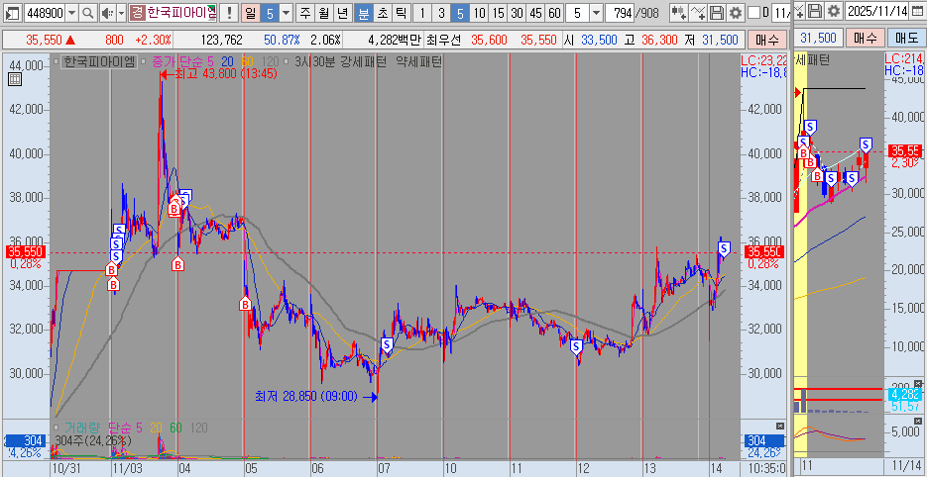Expand the sound options dropdown arrow
Screen dimensions: 927x477
tap(121, 13)
